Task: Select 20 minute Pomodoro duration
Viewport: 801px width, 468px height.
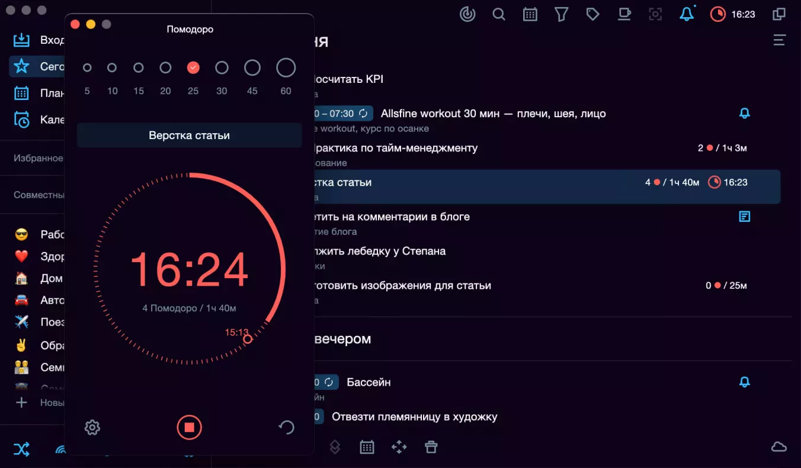Action: 165,68
